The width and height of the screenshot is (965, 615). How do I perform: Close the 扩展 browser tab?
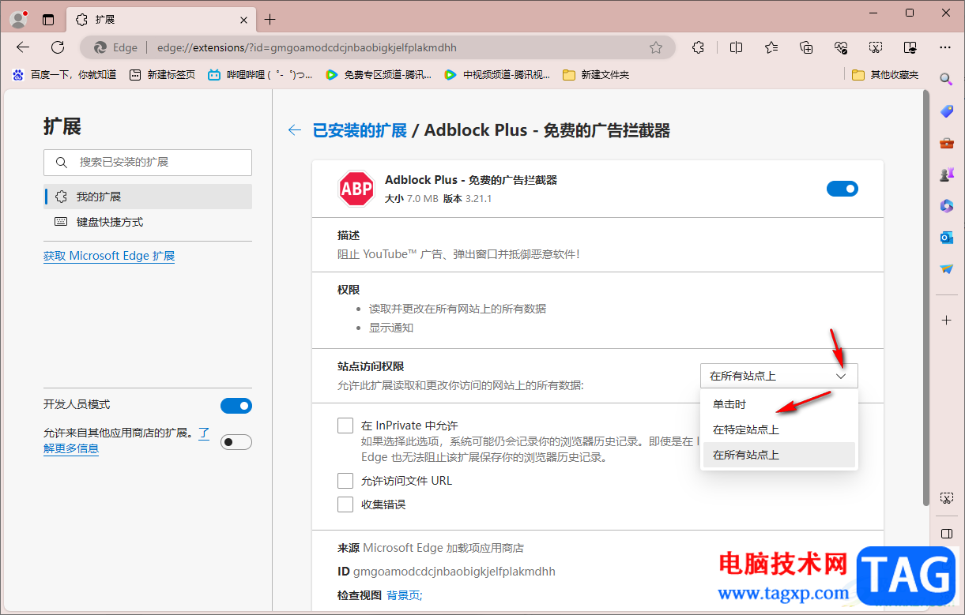pyautogui.click(x=244, y=20)
